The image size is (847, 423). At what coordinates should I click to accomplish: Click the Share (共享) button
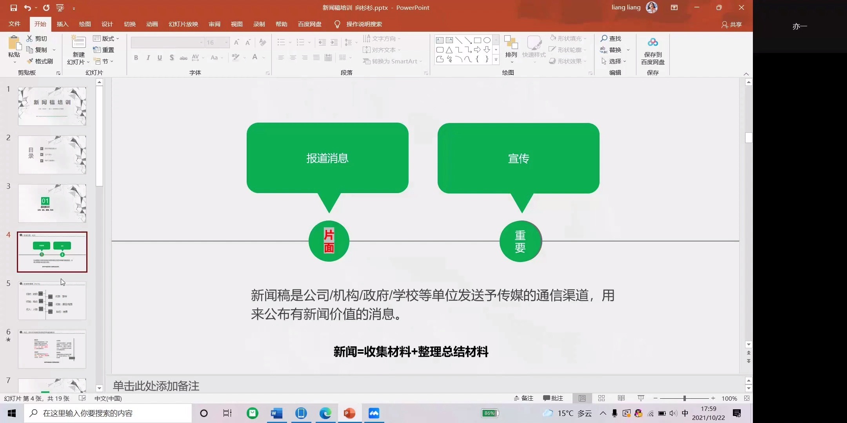[x=732, y=24]
